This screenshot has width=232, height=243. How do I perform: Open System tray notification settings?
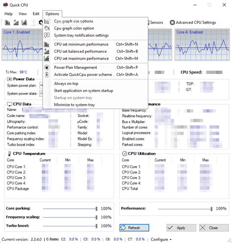pos(95,35)
